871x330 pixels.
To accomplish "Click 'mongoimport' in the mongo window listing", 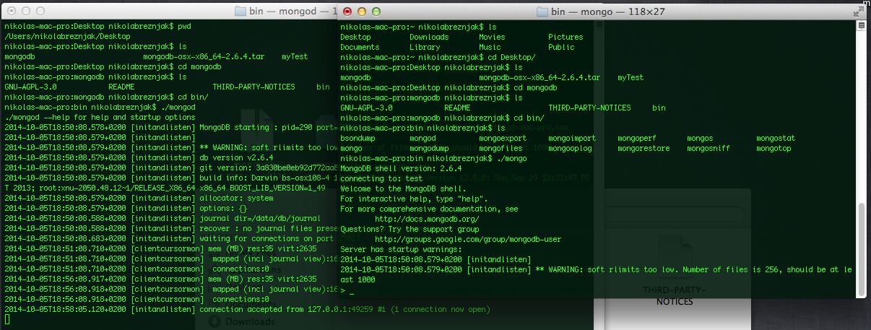I will coord(572,138).
